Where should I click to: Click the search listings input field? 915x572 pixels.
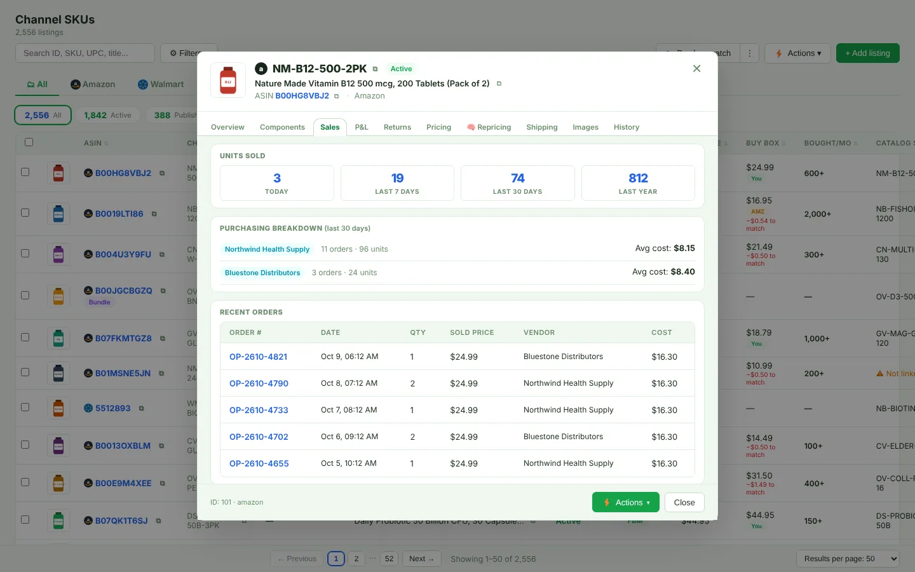[x=85, y=53]
